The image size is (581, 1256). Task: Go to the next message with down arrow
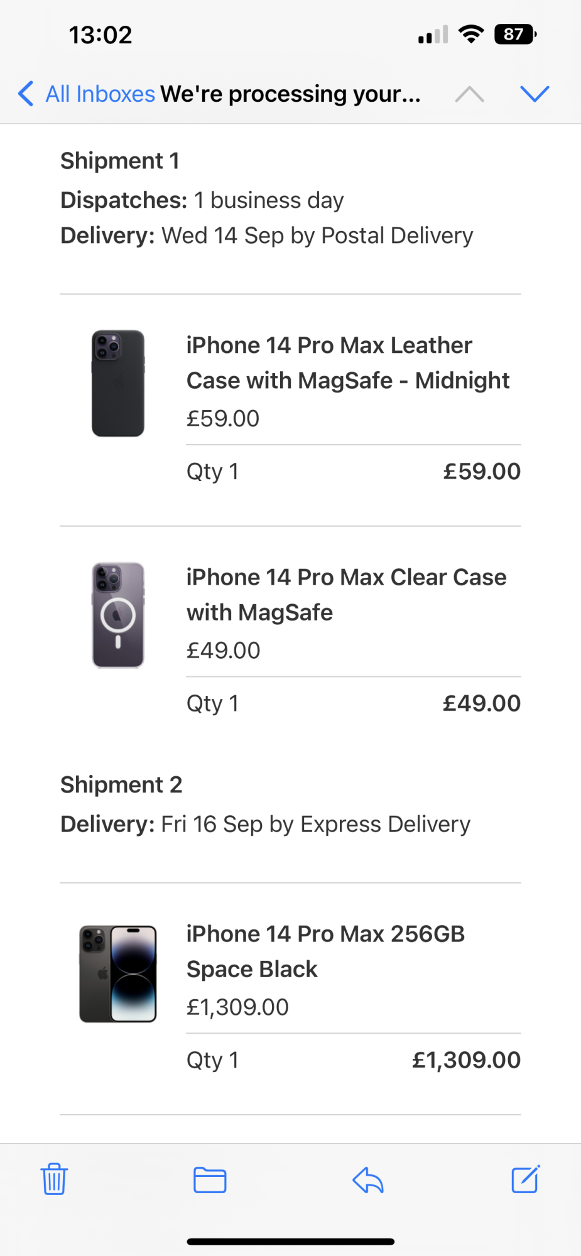pos(535,94)
